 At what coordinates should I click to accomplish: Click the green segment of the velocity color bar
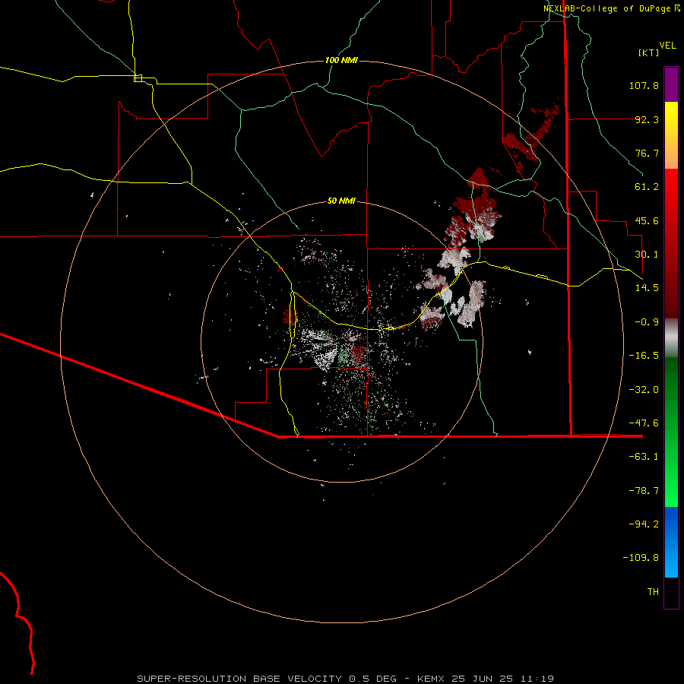point(671,432)
